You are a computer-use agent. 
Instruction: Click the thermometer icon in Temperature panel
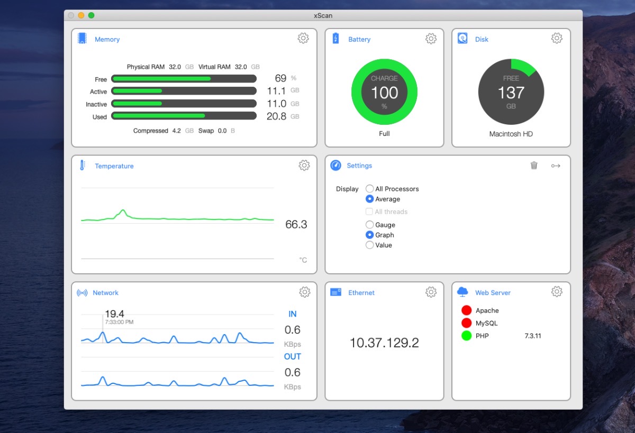83,165
